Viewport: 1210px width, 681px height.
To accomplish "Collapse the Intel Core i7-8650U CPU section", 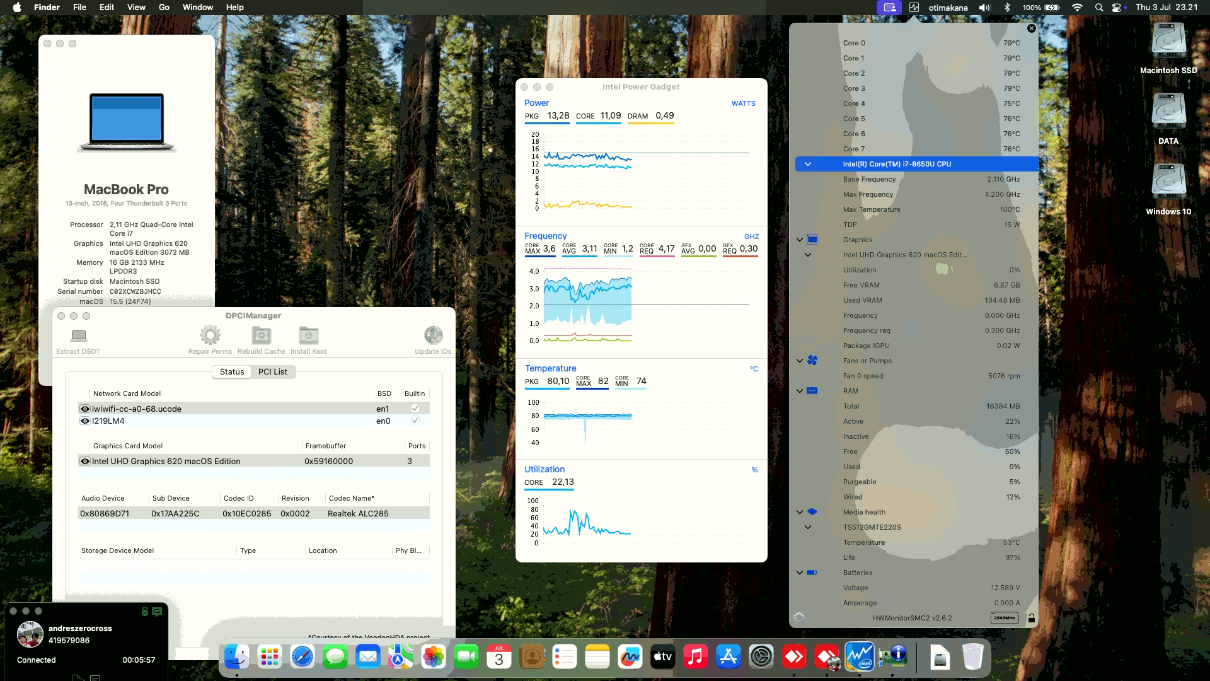I will point(809,163).
